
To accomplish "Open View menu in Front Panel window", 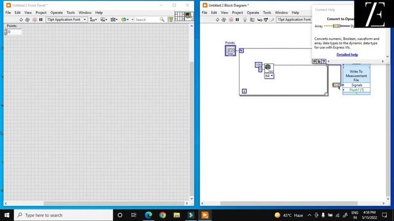I will pos(28,12).
